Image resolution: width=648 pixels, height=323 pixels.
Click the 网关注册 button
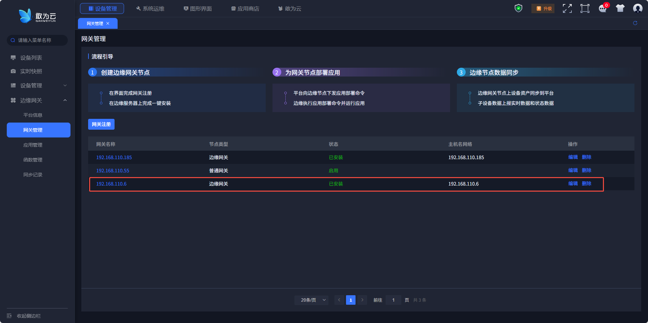coord(101,124)
